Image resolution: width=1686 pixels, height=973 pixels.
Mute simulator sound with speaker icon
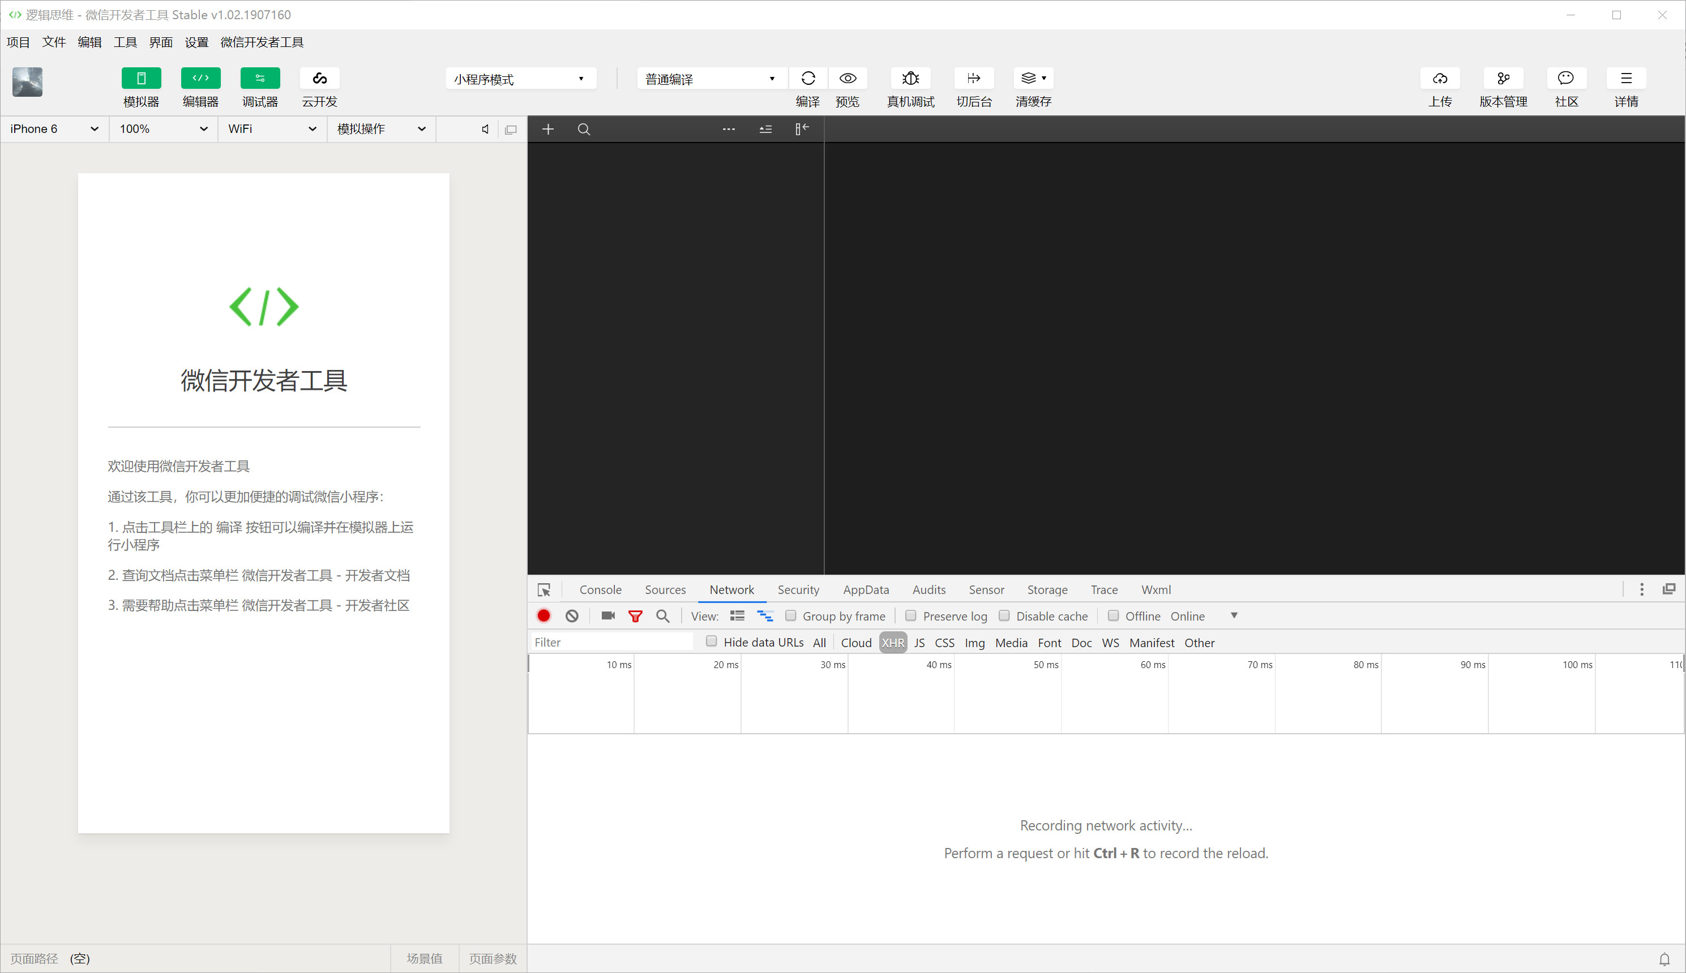coord(485,129)
